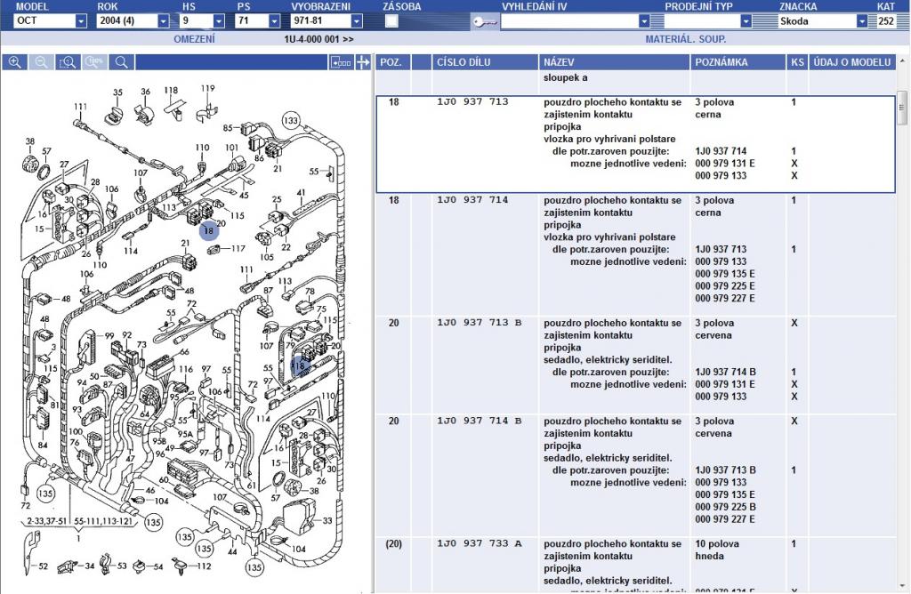Click the plain magnifier search icon

pyautogui.click(x=121, y=62)
